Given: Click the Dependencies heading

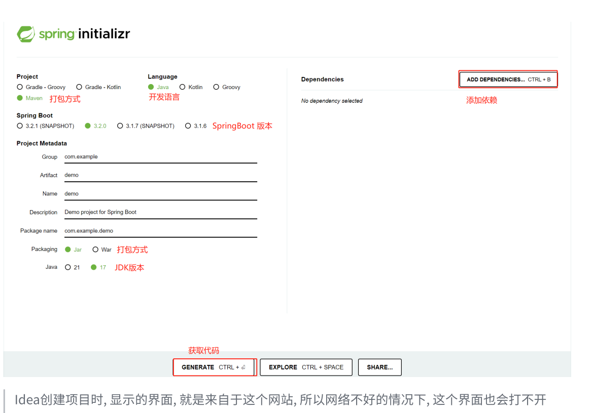Looking at the screenshot, I should click(x=323, y=79).
